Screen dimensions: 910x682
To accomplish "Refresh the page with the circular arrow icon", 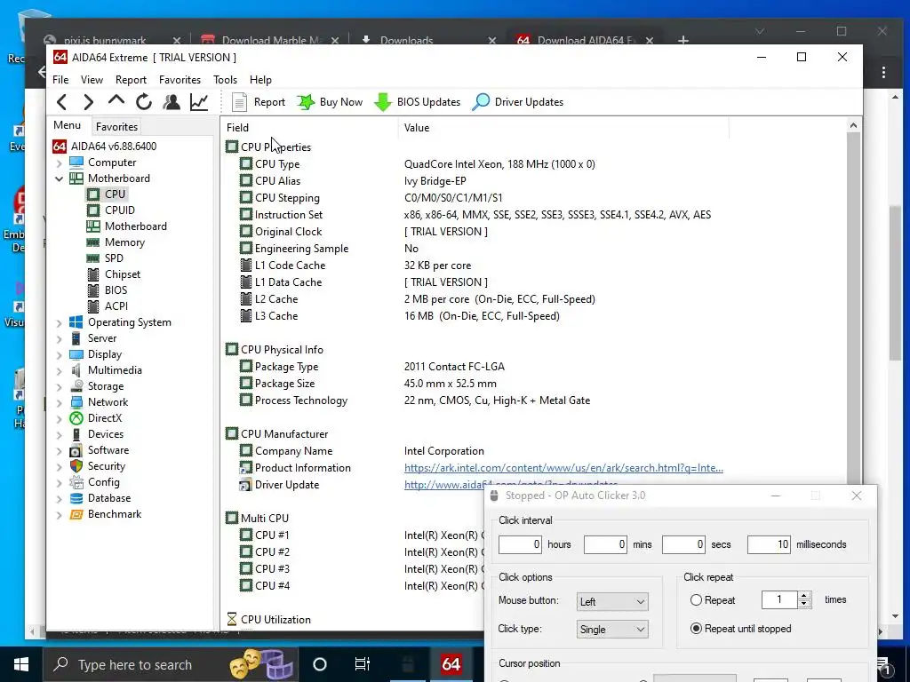I will (x=143, y=102).
